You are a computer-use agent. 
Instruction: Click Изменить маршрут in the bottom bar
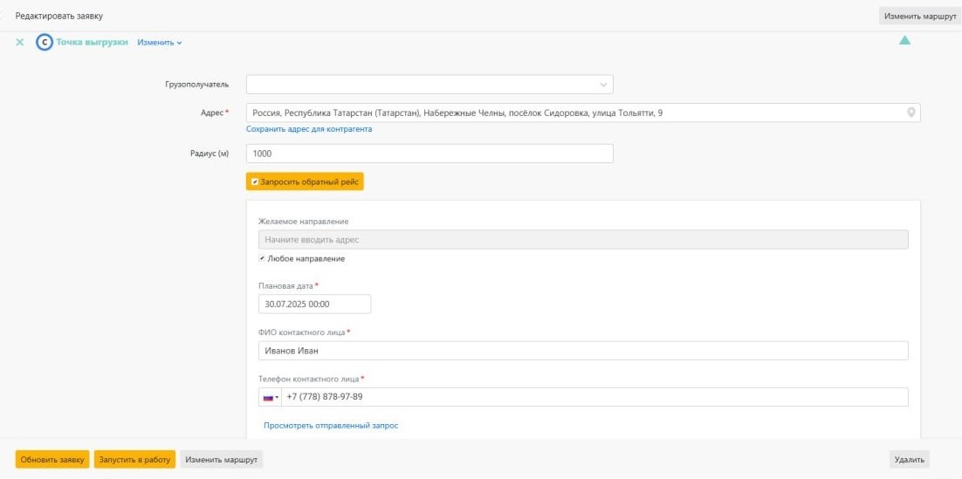click(x=221, y=459)
